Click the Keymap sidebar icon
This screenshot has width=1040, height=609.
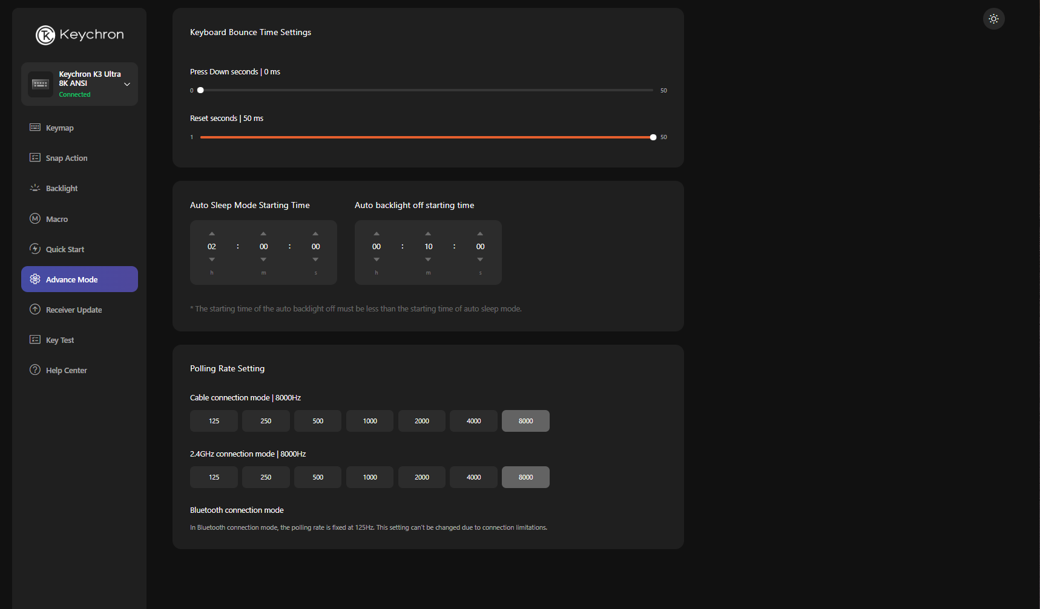35,127
